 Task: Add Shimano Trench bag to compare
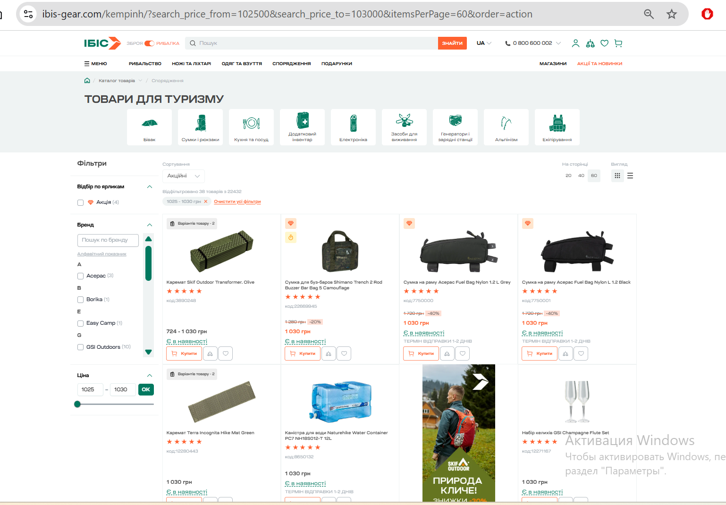pos(329,353)
